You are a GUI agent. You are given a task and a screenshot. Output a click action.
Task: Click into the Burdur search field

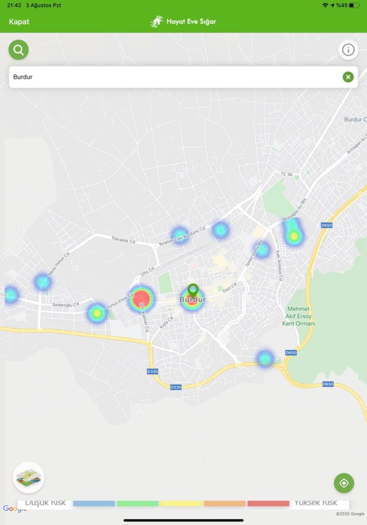click(x=175, y=77)
